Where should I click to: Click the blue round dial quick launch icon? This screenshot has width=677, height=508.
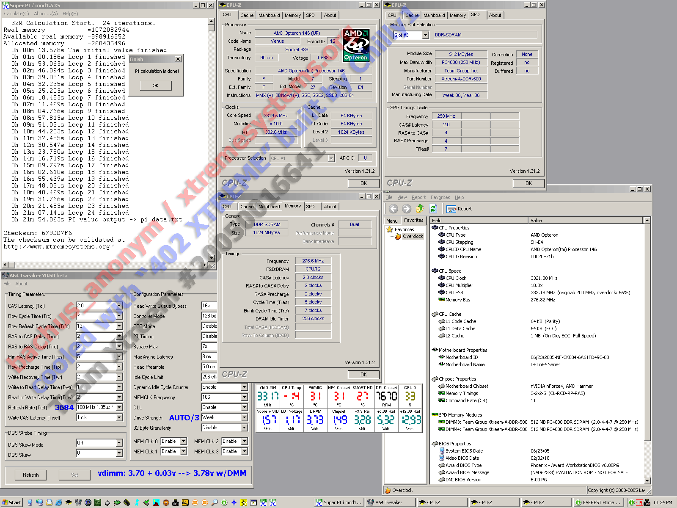tap(88, 502)
